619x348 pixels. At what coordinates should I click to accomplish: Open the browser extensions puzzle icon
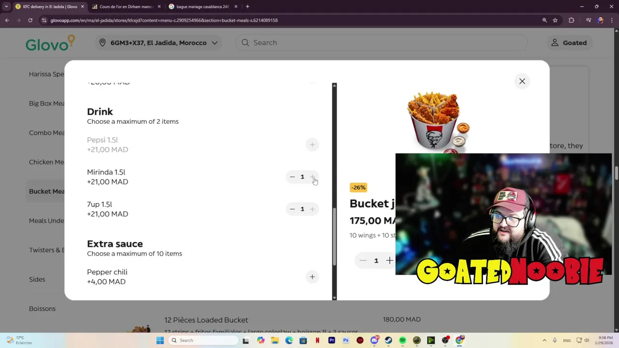pyautogui.click(x=572, y=20)
